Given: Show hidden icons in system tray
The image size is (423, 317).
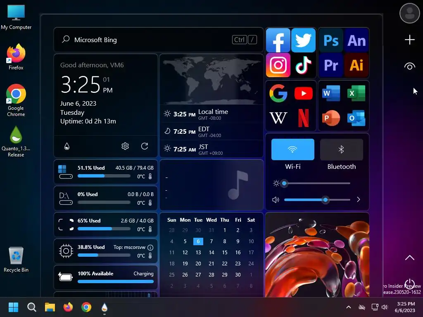Looking at the screenshot, I should (x=349, y=307).
